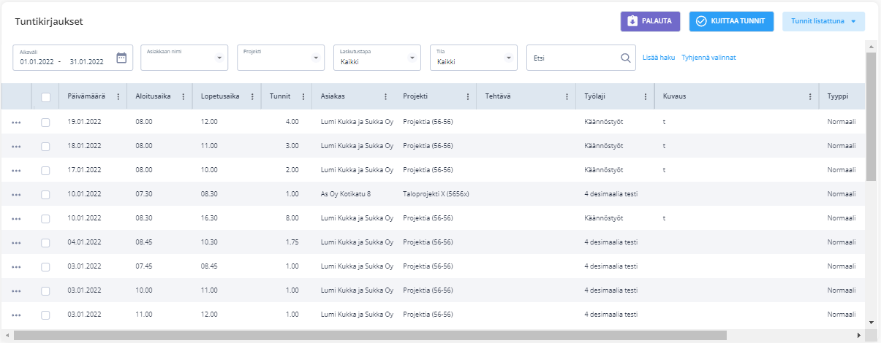Open Asiakas column options menu
The height and width of the screenshot is (343, 881).
pyautogui.click(x=385, y=97)
